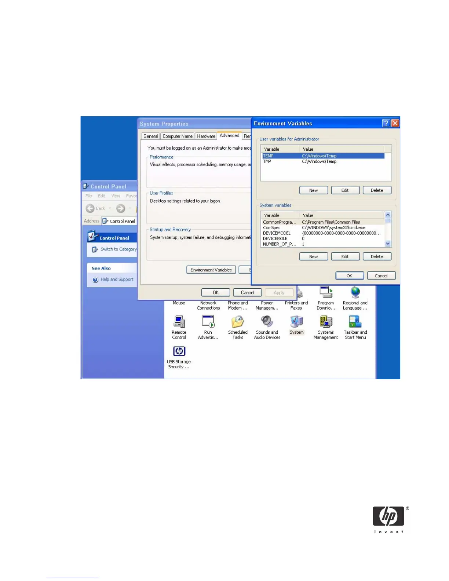
Task: Click New under User variables
Action: pyautogui.click(x=314, y=190)
